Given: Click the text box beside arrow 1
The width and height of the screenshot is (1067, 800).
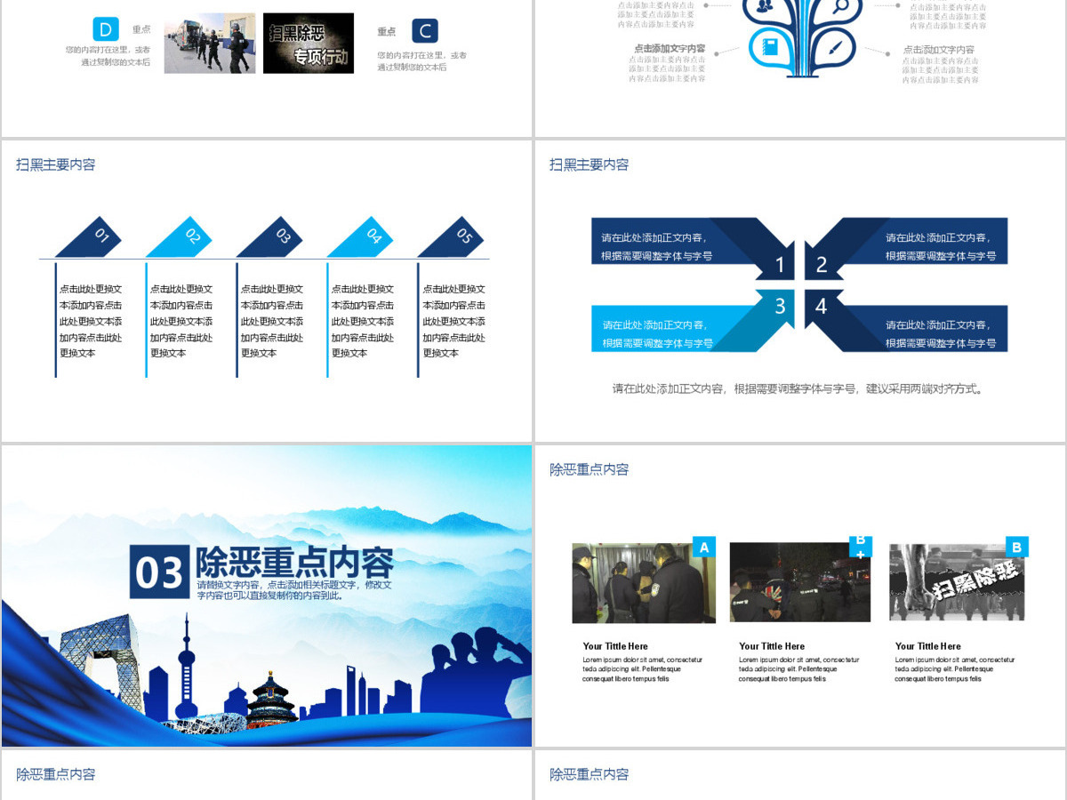Looking at the screenshot, I should pyautogui.click(x=658, y=246).
